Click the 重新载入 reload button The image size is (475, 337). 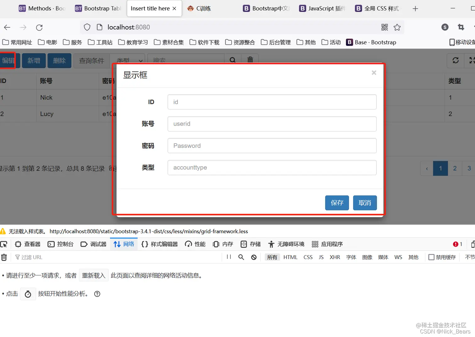click(94, 275)
